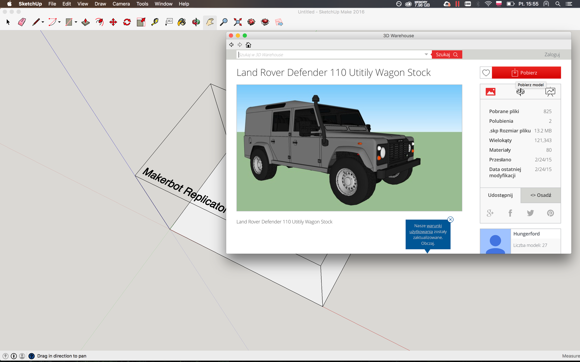Select the Tape Measure tool
Image resolution: width=580 pixels, height=362 pixels.
pyautogui.click(x=155, y=22)
